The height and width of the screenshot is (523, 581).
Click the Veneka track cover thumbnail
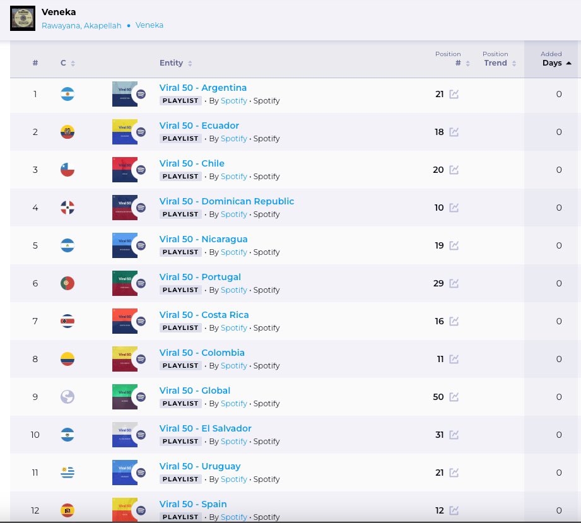(23, 18)
